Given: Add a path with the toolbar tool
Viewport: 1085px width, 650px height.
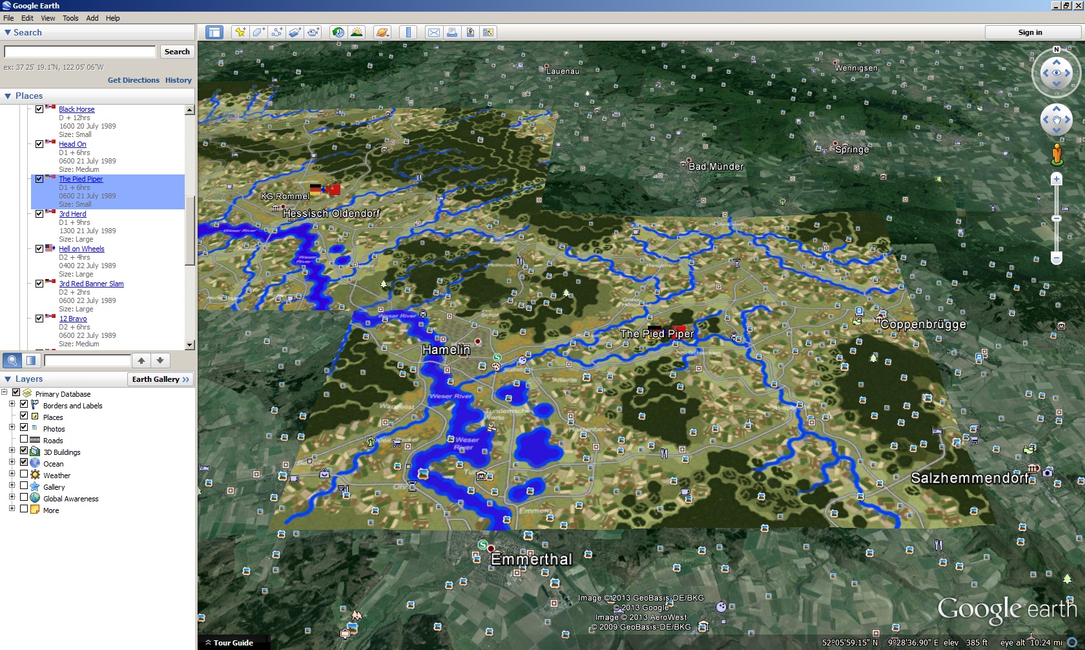Looking at the screenshot, I should [x=277, y=32].
